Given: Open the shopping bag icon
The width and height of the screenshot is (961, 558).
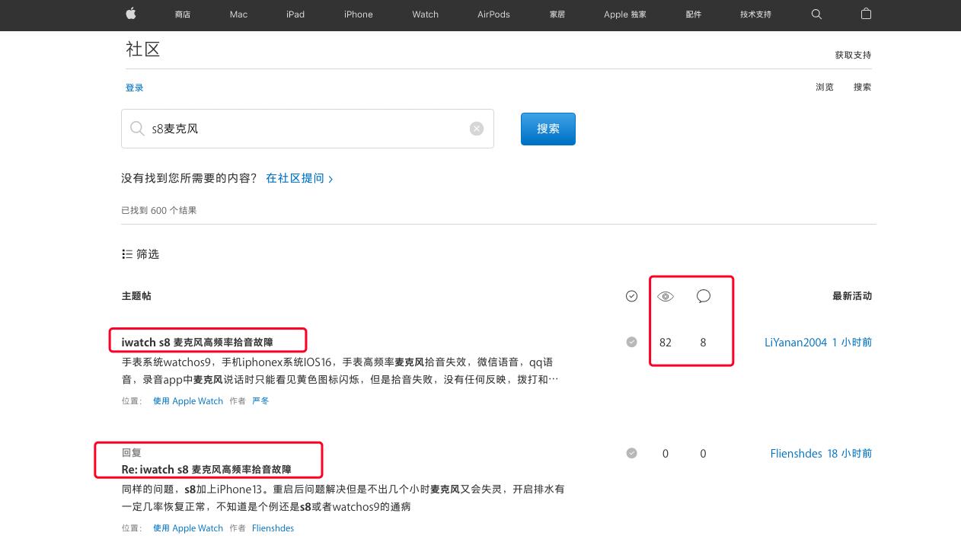Looking at the screenshot, I should pos(866,14).
